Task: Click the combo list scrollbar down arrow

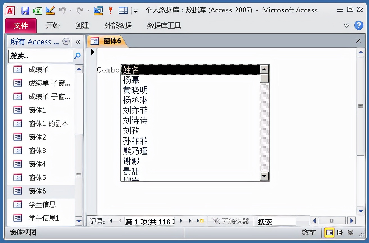Action: [264, 176]
